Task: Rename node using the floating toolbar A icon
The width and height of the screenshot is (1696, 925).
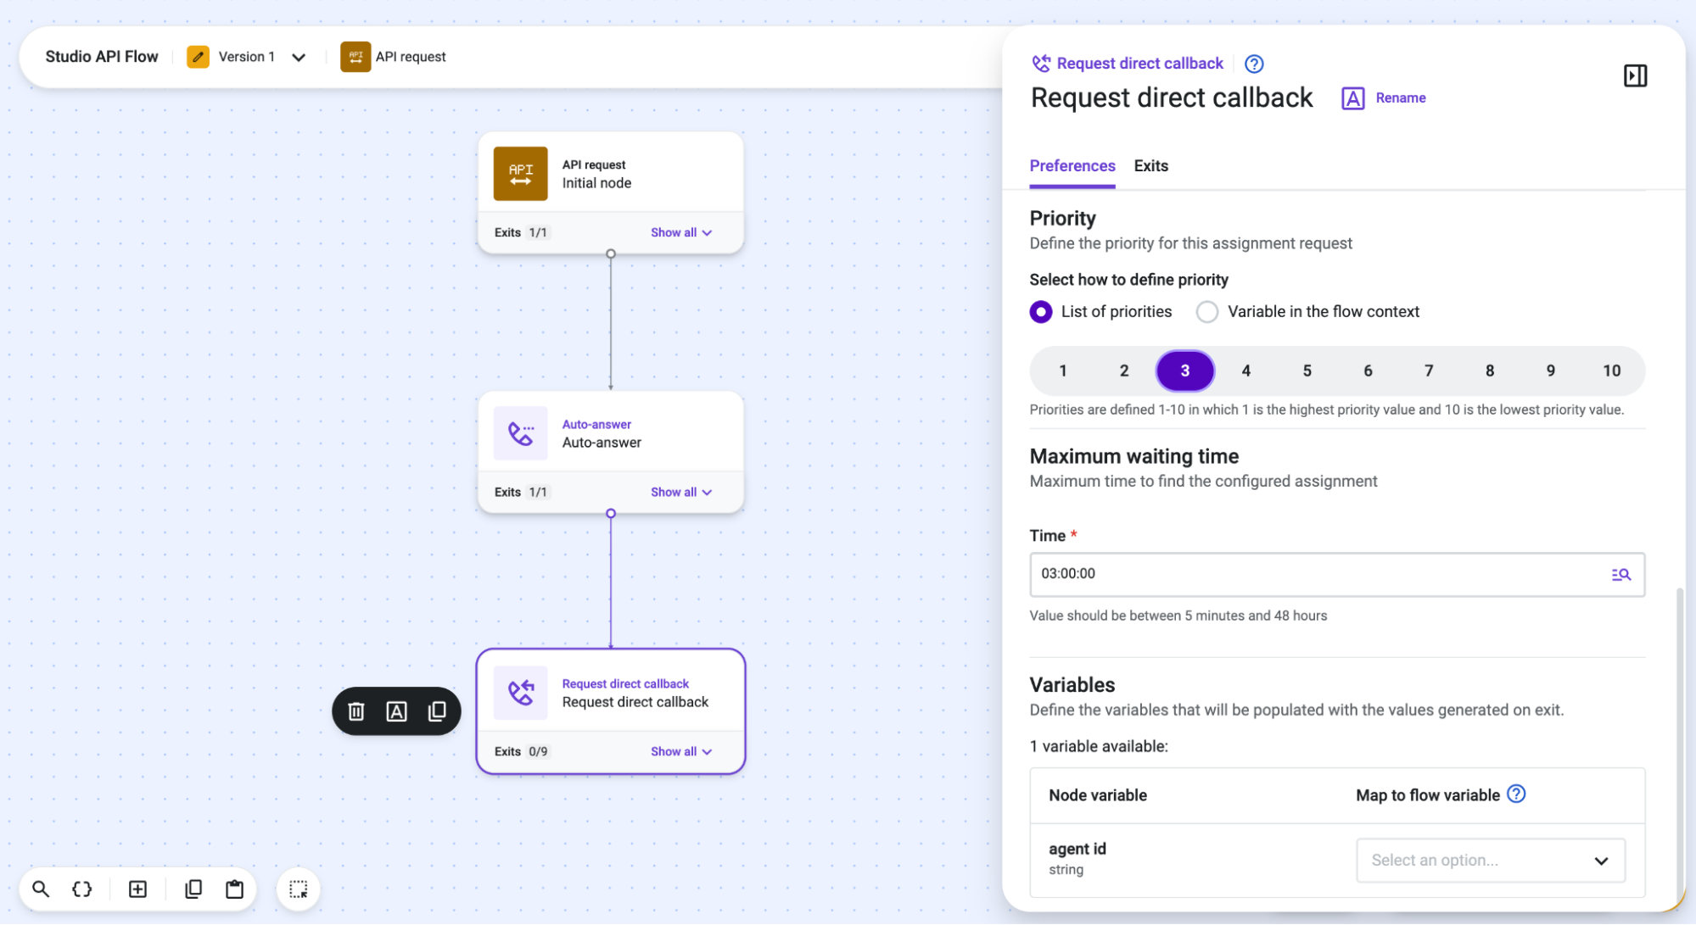Action: point(396,711)
